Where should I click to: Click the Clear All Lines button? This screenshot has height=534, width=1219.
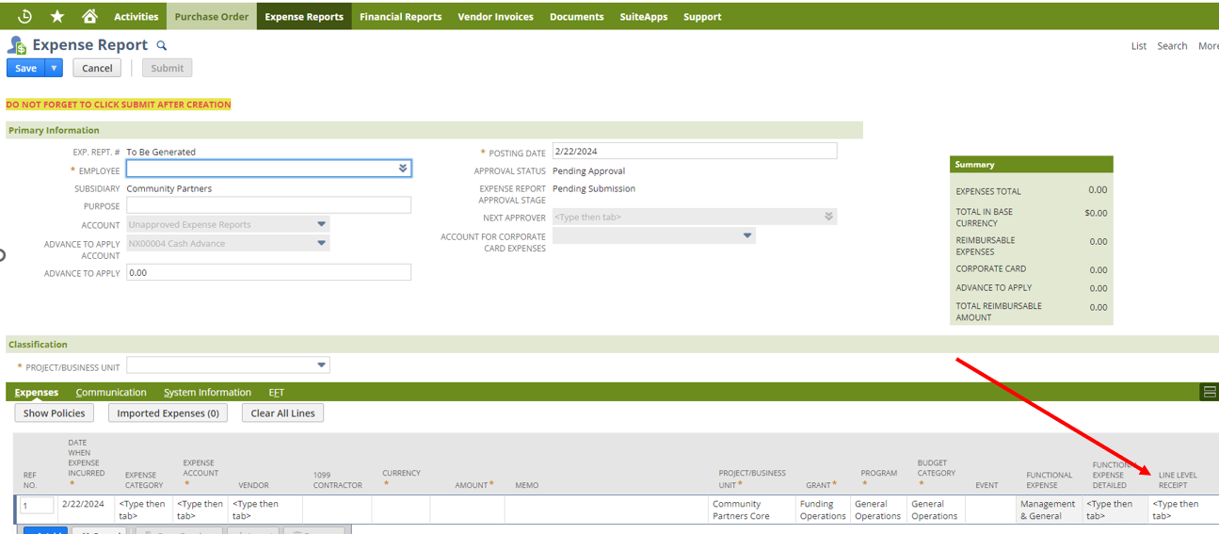[x=282, y=413]
